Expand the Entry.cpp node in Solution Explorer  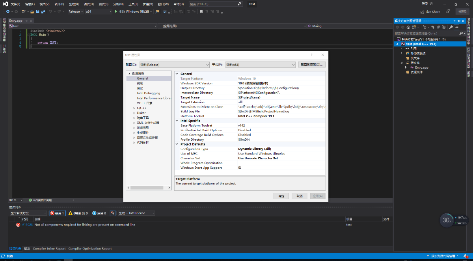406,67
